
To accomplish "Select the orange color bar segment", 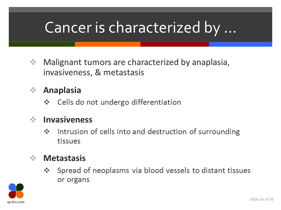I will (x=108, y=44).
